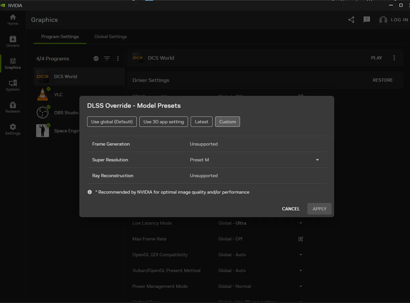410x303 pixels.
Task: Select DCS World in the programs list
Action: point(79,76)
